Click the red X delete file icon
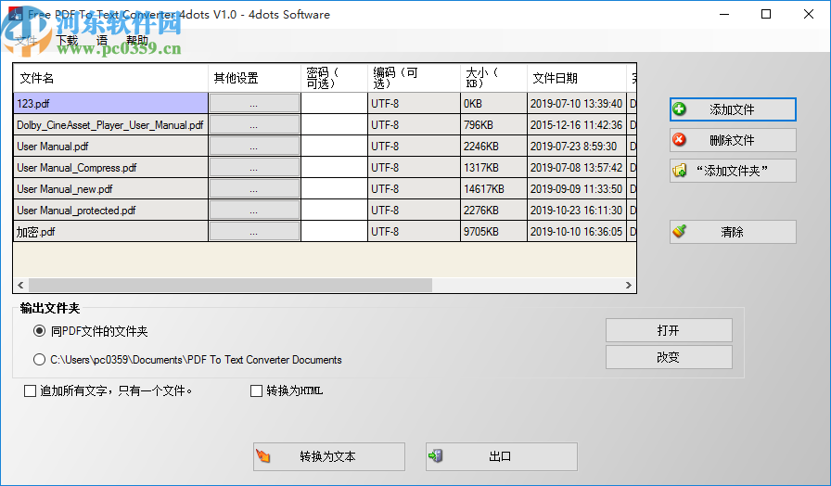This screenshot has width=831, height=486. pyautogui.click(x=679, y=140)
